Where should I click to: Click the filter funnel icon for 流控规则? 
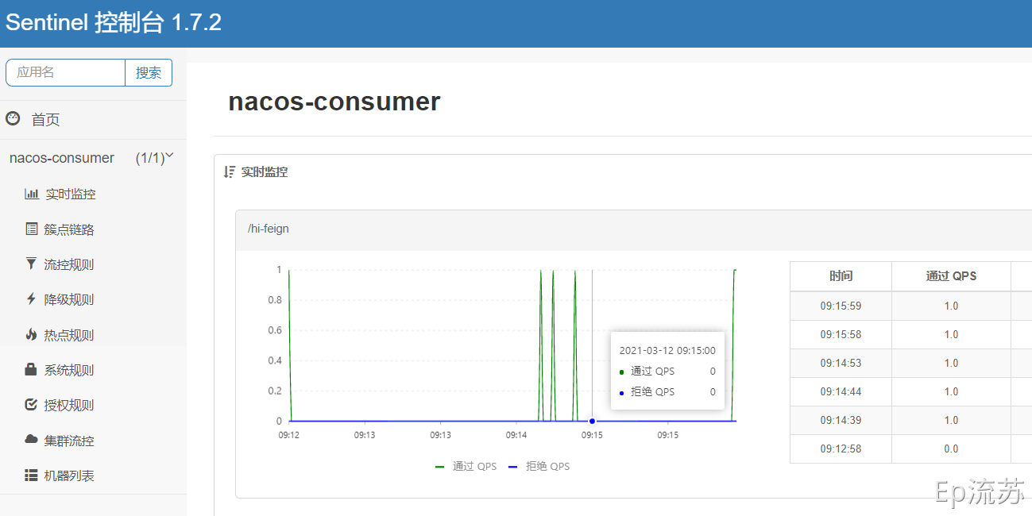point(32,264)
